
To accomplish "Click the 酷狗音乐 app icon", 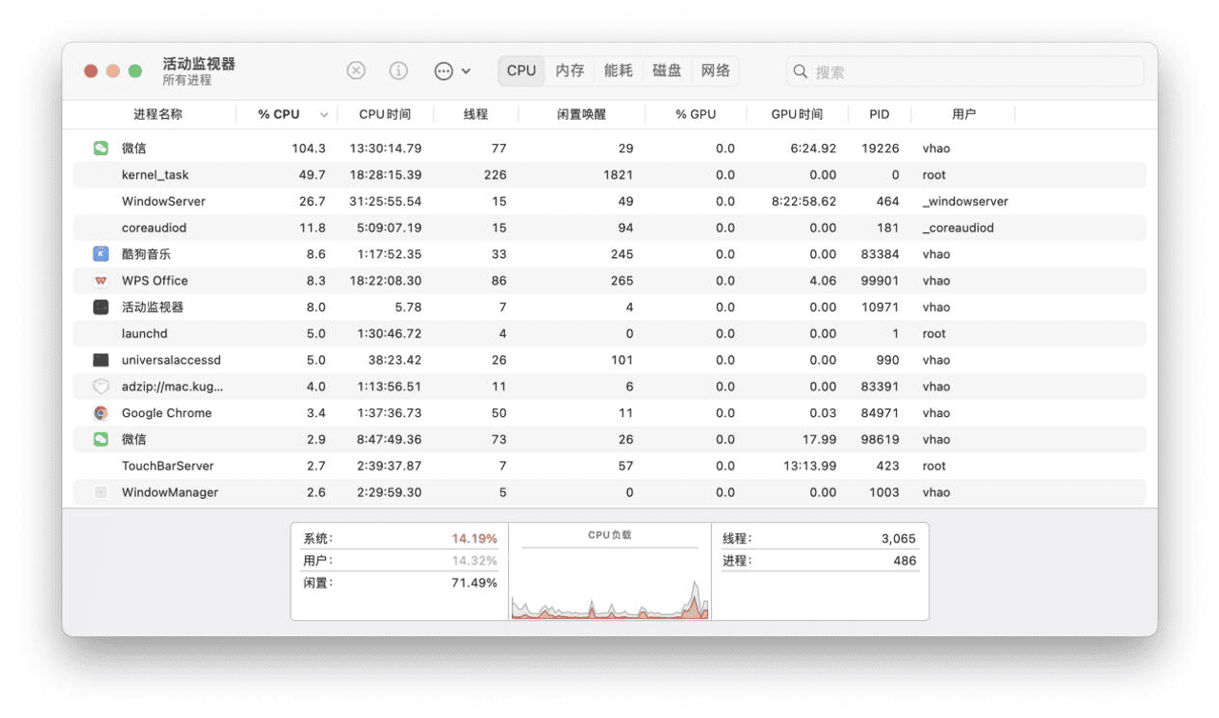I will 101,254.
